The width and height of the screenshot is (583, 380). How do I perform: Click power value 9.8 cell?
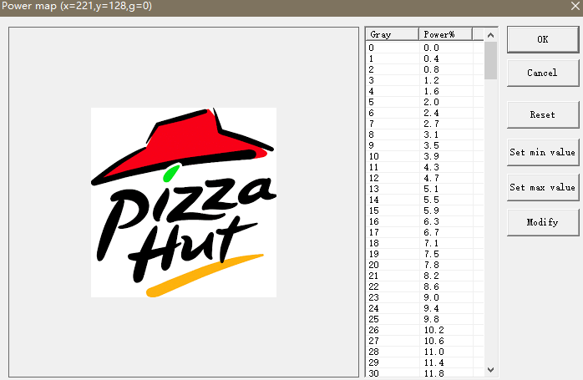[446, 319]
